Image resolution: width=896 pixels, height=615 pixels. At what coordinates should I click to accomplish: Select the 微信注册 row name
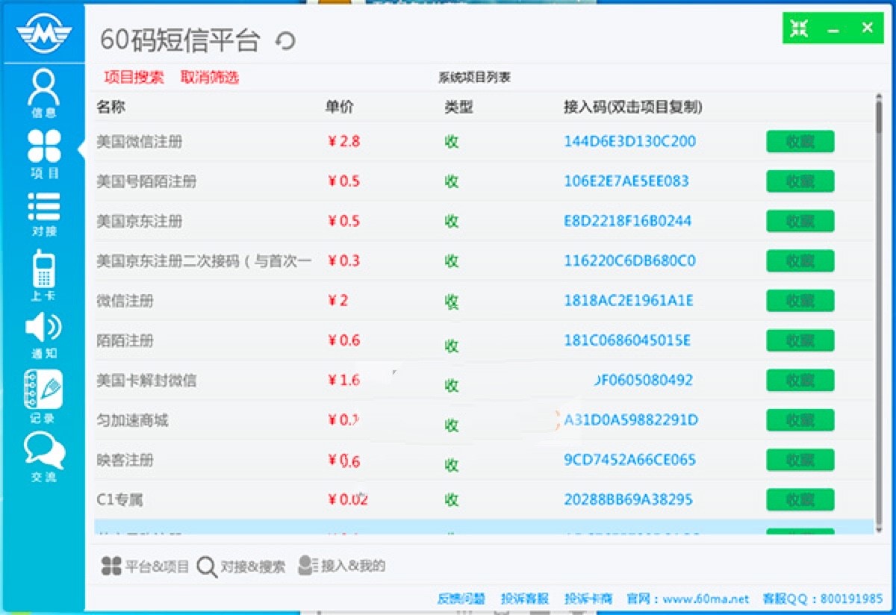pos(125,301)
